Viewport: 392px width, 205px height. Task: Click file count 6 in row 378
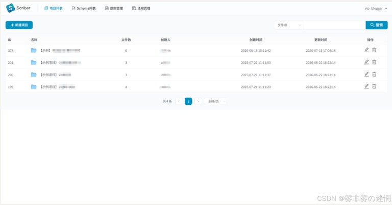pos(126,51)
